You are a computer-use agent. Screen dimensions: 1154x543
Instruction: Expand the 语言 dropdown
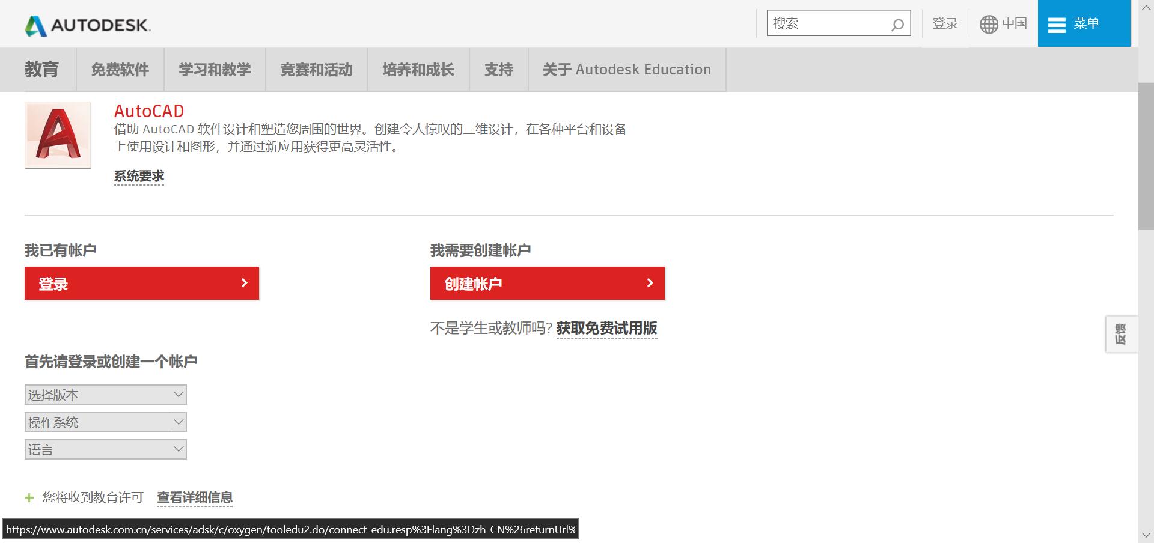[x=106, y=449]
